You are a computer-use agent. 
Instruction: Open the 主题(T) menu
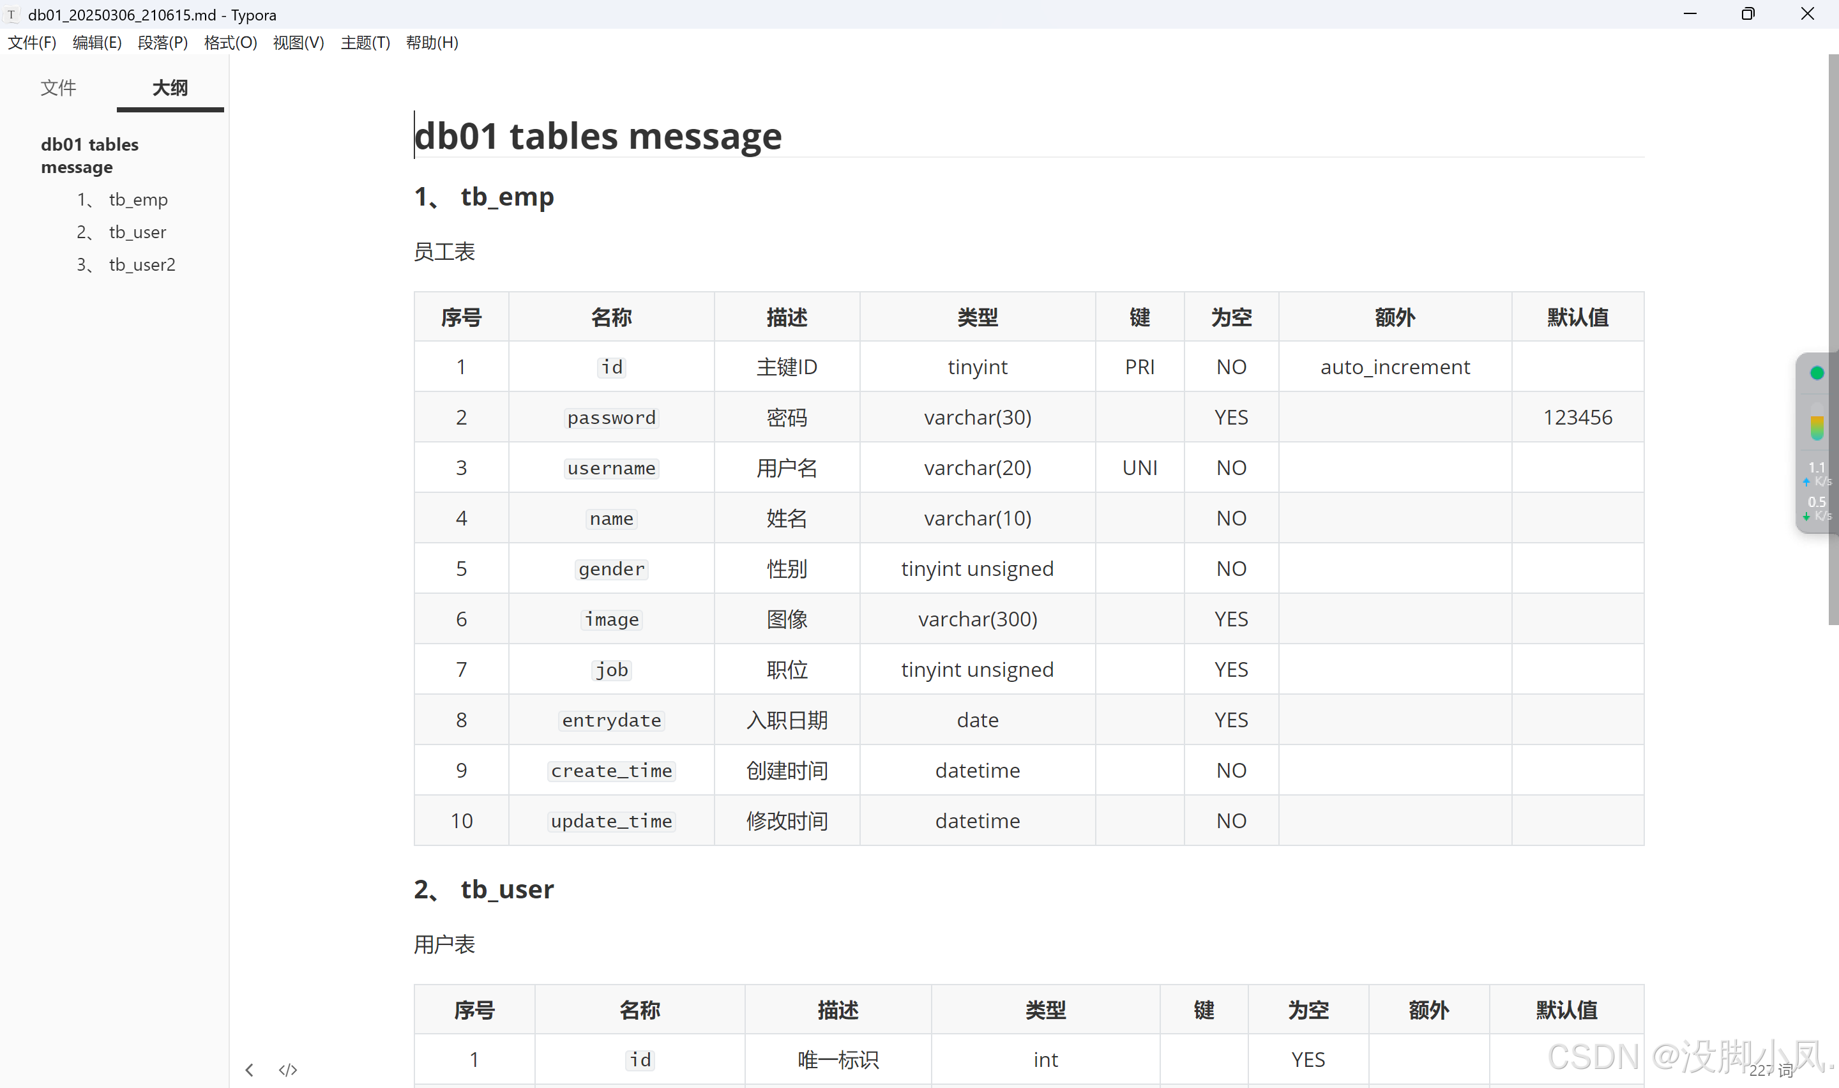click(364, 43)
